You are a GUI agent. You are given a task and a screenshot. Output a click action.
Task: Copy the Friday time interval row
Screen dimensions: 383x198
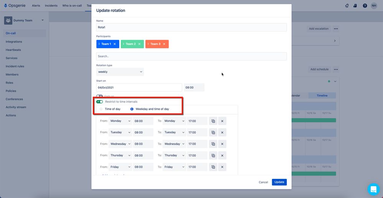coord(213,167)
